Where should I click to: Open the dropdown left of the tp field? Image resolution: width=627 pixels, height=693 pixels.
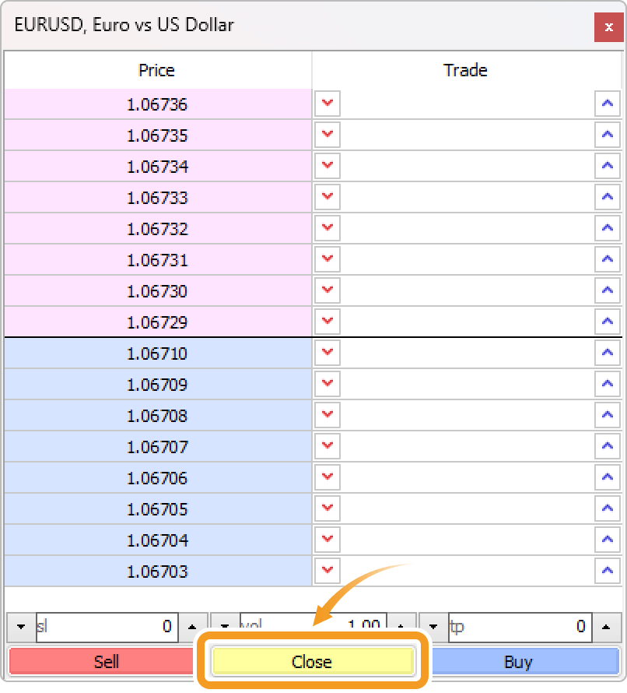coord(433,627)
